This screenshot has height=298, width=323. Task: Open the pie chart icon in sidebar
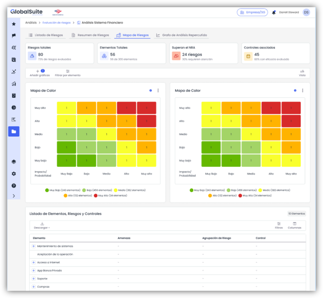(14, 108)
